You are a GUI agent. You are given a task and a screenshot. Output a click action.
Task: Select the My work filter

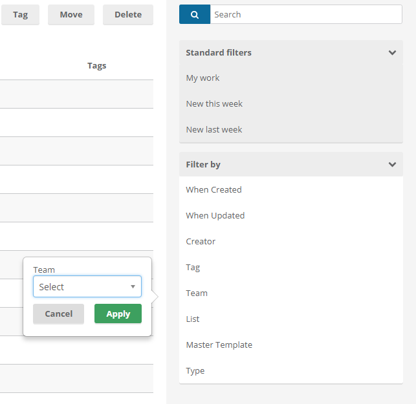[x=203, y=78]
